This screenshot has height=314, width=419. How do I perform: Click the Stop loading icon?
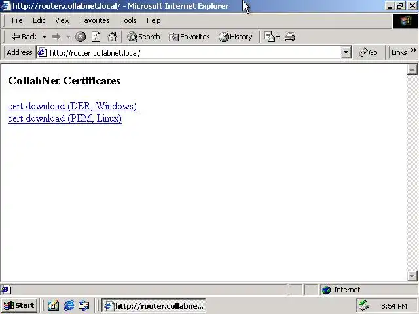(x=81, y=37)
